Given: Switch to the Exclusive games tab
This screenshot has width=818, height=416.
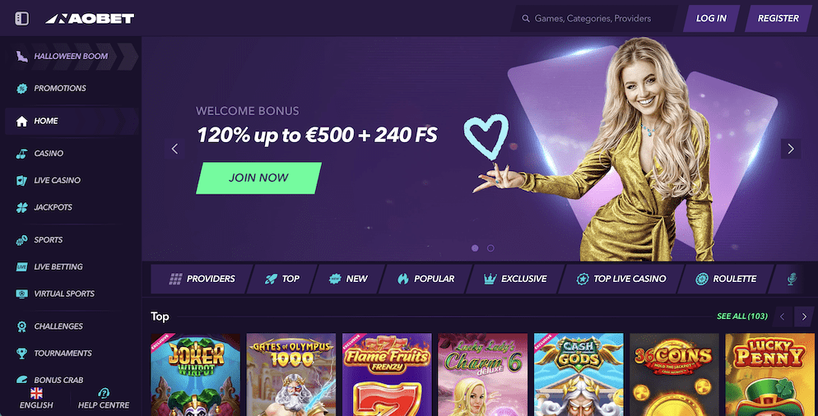Looking at the screenshot, I should pos(515,279).
